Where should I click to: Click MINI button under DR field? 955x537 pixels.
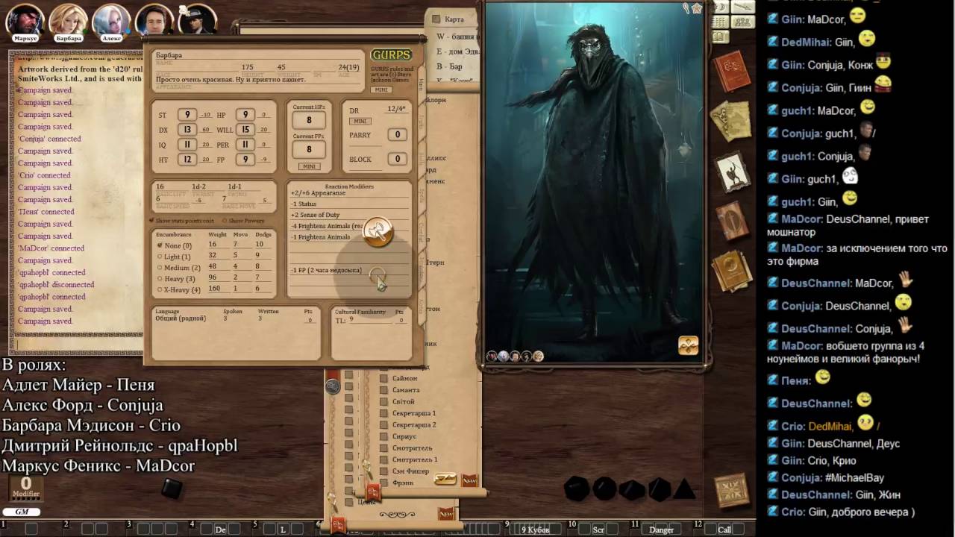coord(360,121)
